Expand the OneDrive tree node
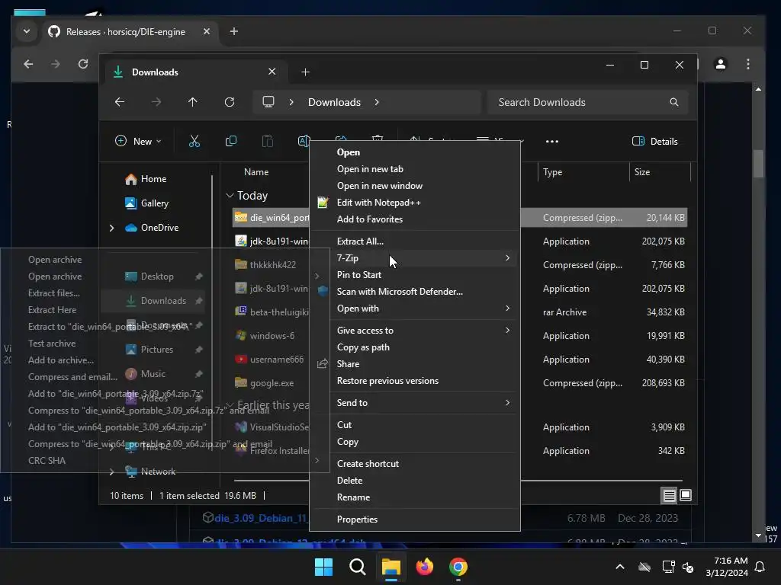 pyautogui.click(x=111, y=228)
